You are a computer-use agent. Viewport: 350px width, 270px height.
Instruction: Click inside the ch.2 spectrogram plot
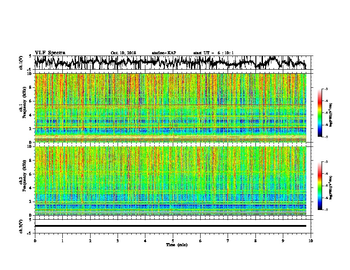click(171, 181)
